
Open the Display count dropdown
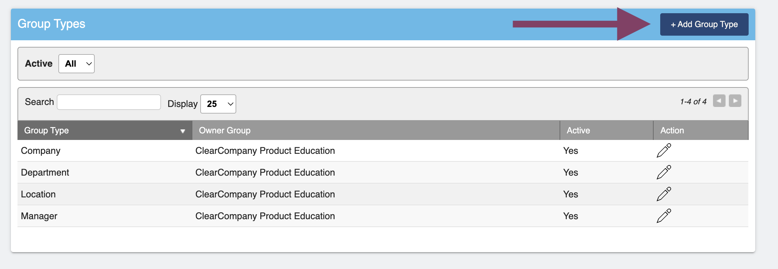click(x=218, y=104)
